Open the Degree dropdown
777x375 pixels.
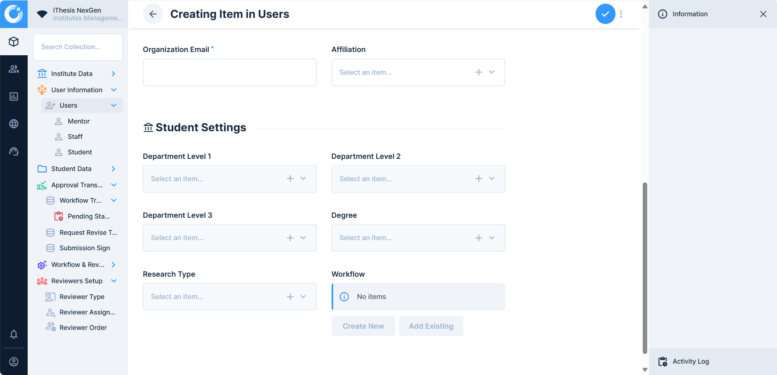[491, 238]
